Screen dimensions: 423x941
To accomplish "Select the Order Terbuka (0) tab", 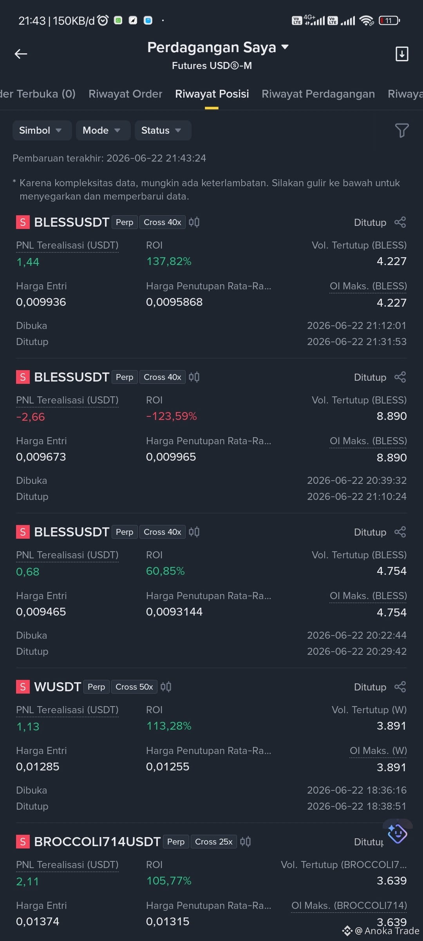I will (x=38, y=94).
